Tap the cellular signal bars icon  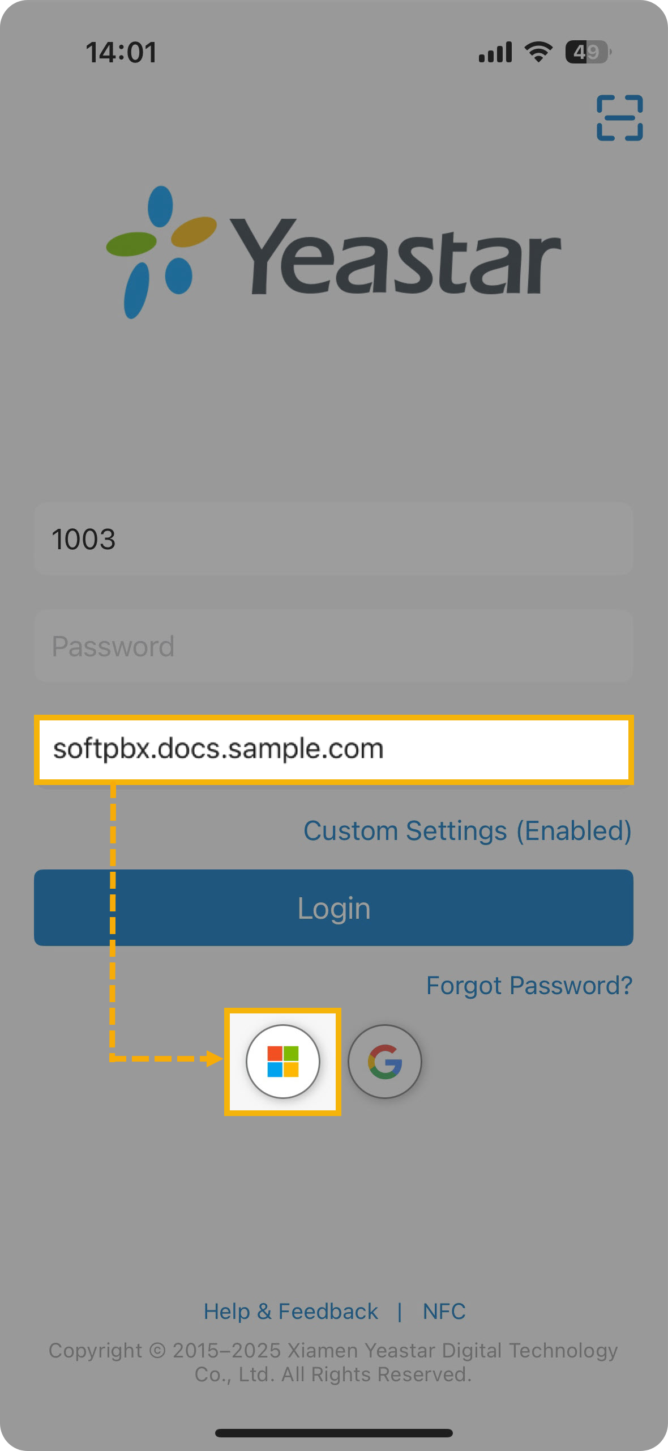(x=495, y=52)
